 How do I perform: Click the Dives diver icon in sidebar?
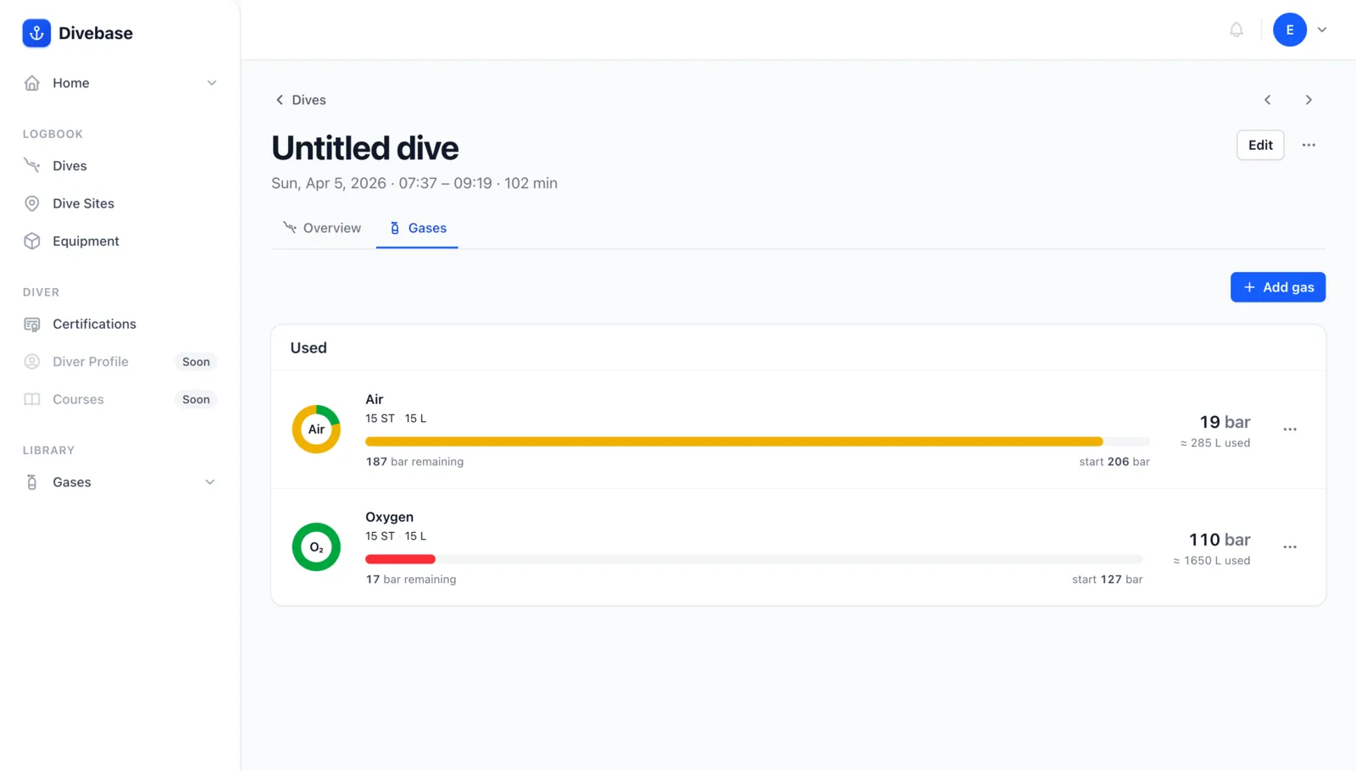point(32,166)
